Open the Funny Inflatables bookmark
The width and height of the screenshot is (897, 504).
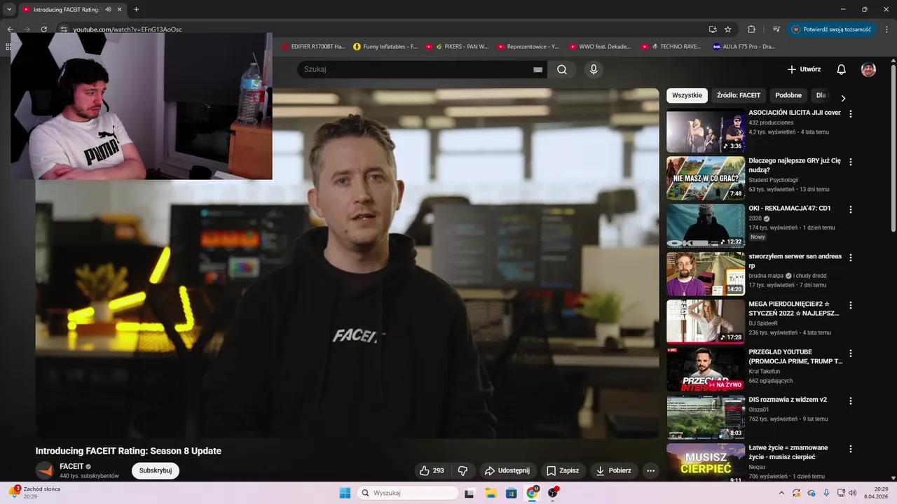[385, 47]
